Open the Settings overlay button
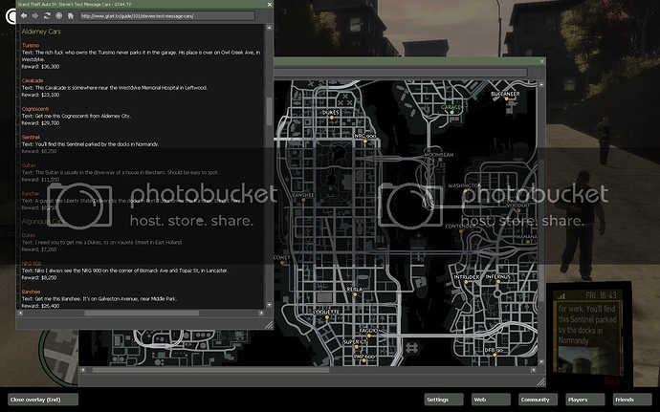 438,400
